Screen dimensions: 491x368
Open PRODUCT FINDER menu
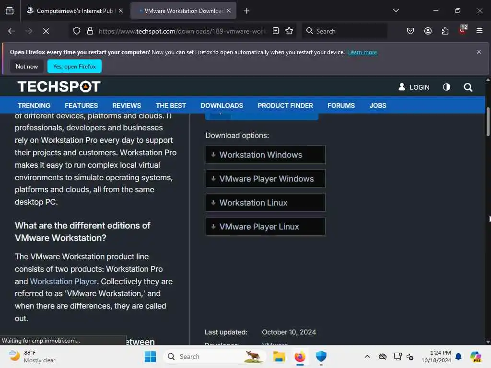[285, 105]
